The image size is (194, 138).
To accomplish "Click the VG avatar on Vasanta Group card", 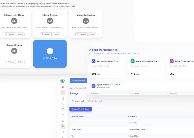I will [86, 21].
